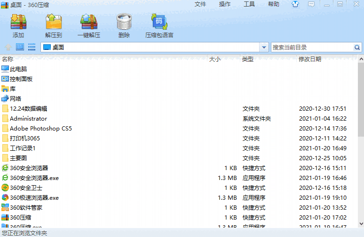Click the date 2021-01-20 13:52

[x=323, y=207]
